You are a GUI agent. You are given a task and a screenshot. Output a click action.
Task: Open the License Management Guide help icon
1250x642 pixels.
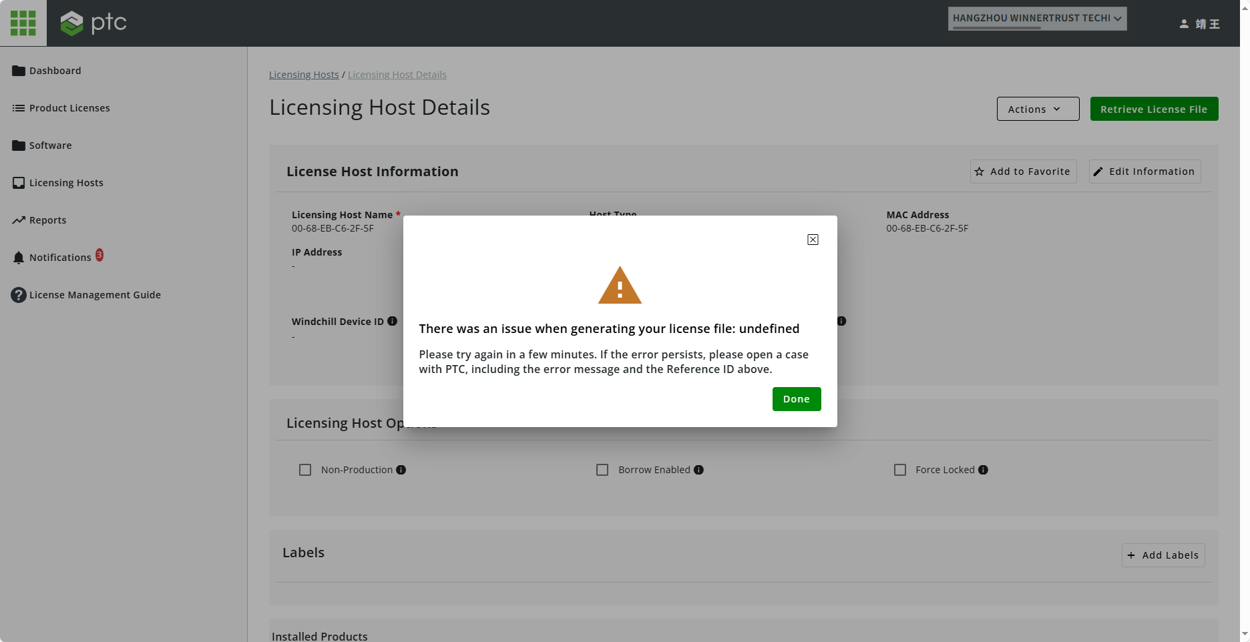point(18,294)
